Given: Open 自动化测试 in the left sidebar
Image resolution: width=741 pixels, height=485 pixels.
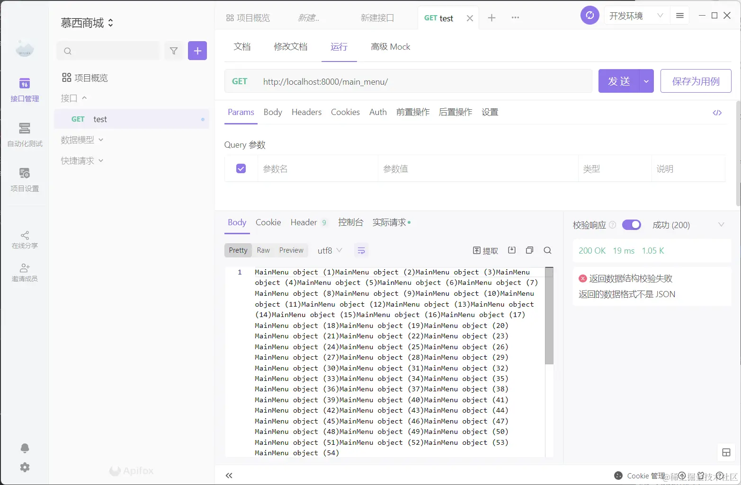Looking at the screenshot, I should click(x=25, y=135).
